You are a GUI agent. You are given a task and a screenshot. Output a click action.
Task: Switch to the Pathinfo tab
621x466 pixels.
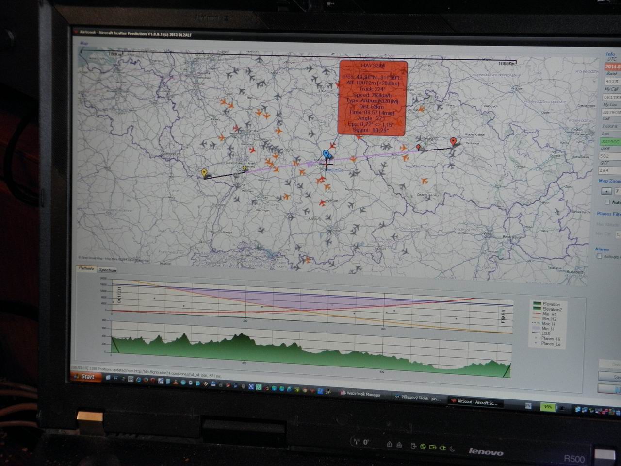86,268
